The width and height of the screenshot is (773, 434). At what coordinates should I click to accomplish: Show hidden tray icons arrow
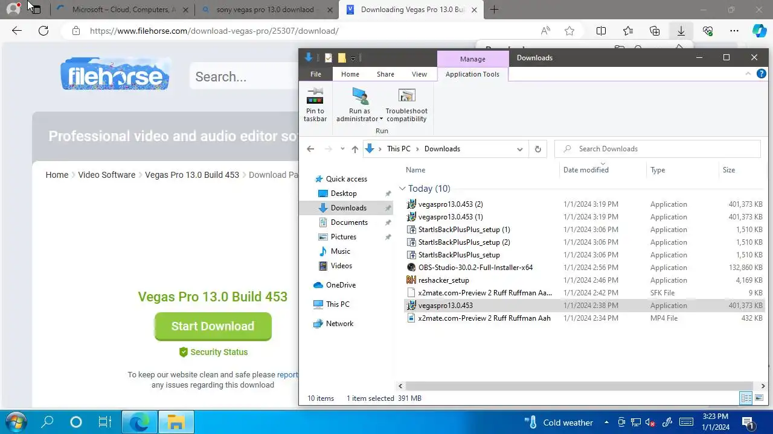point(606,423)
